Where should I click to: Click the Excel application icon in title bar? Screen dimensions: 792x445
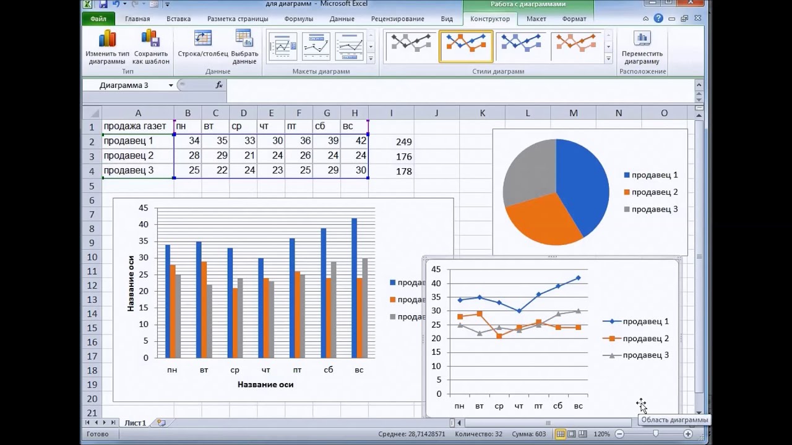click(88, 4)
